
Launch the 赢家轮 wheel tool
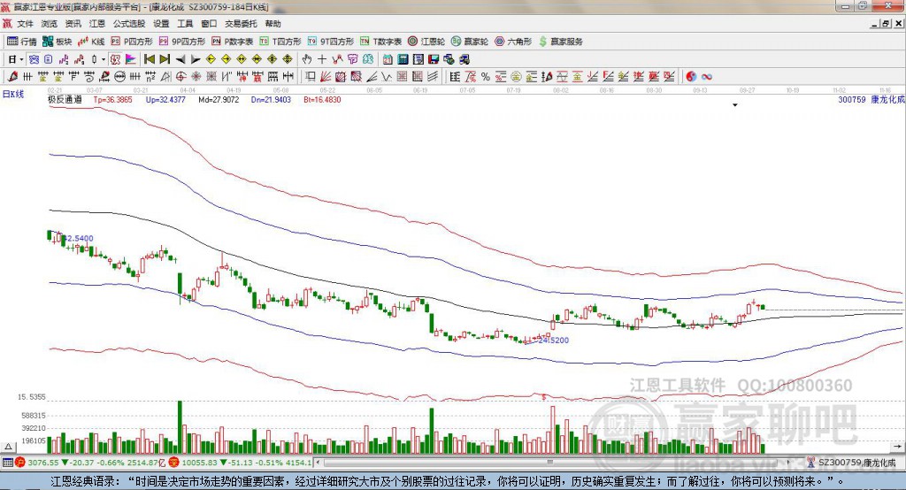tap(470, 42)
